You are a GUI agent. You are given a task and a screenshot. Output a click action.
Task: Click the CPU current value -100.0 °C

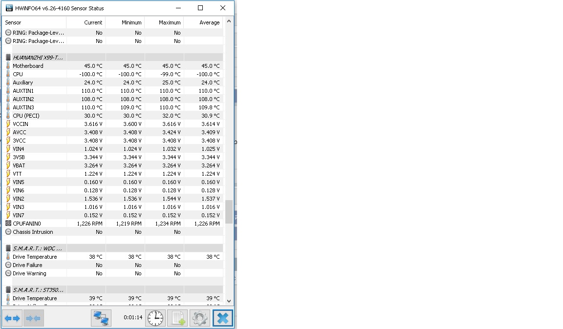pyautogui.click(x=91, y=74)
